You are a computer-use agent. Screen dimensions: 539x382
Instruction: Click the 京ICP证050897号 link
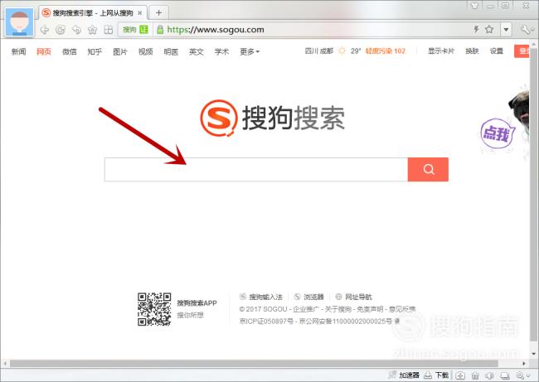pyautogui.click(x=266, y=322)
